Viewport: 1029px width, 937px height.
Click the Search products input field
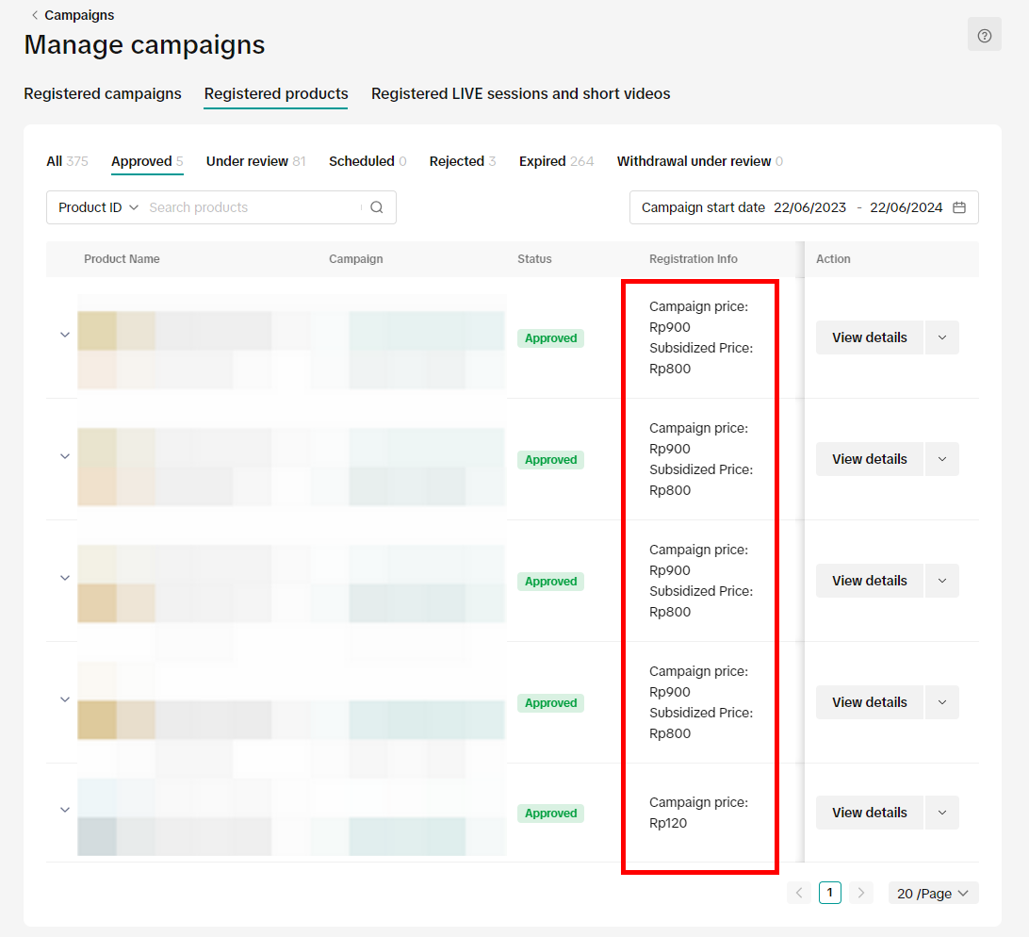pyautogui.click(x=253, y=207)
